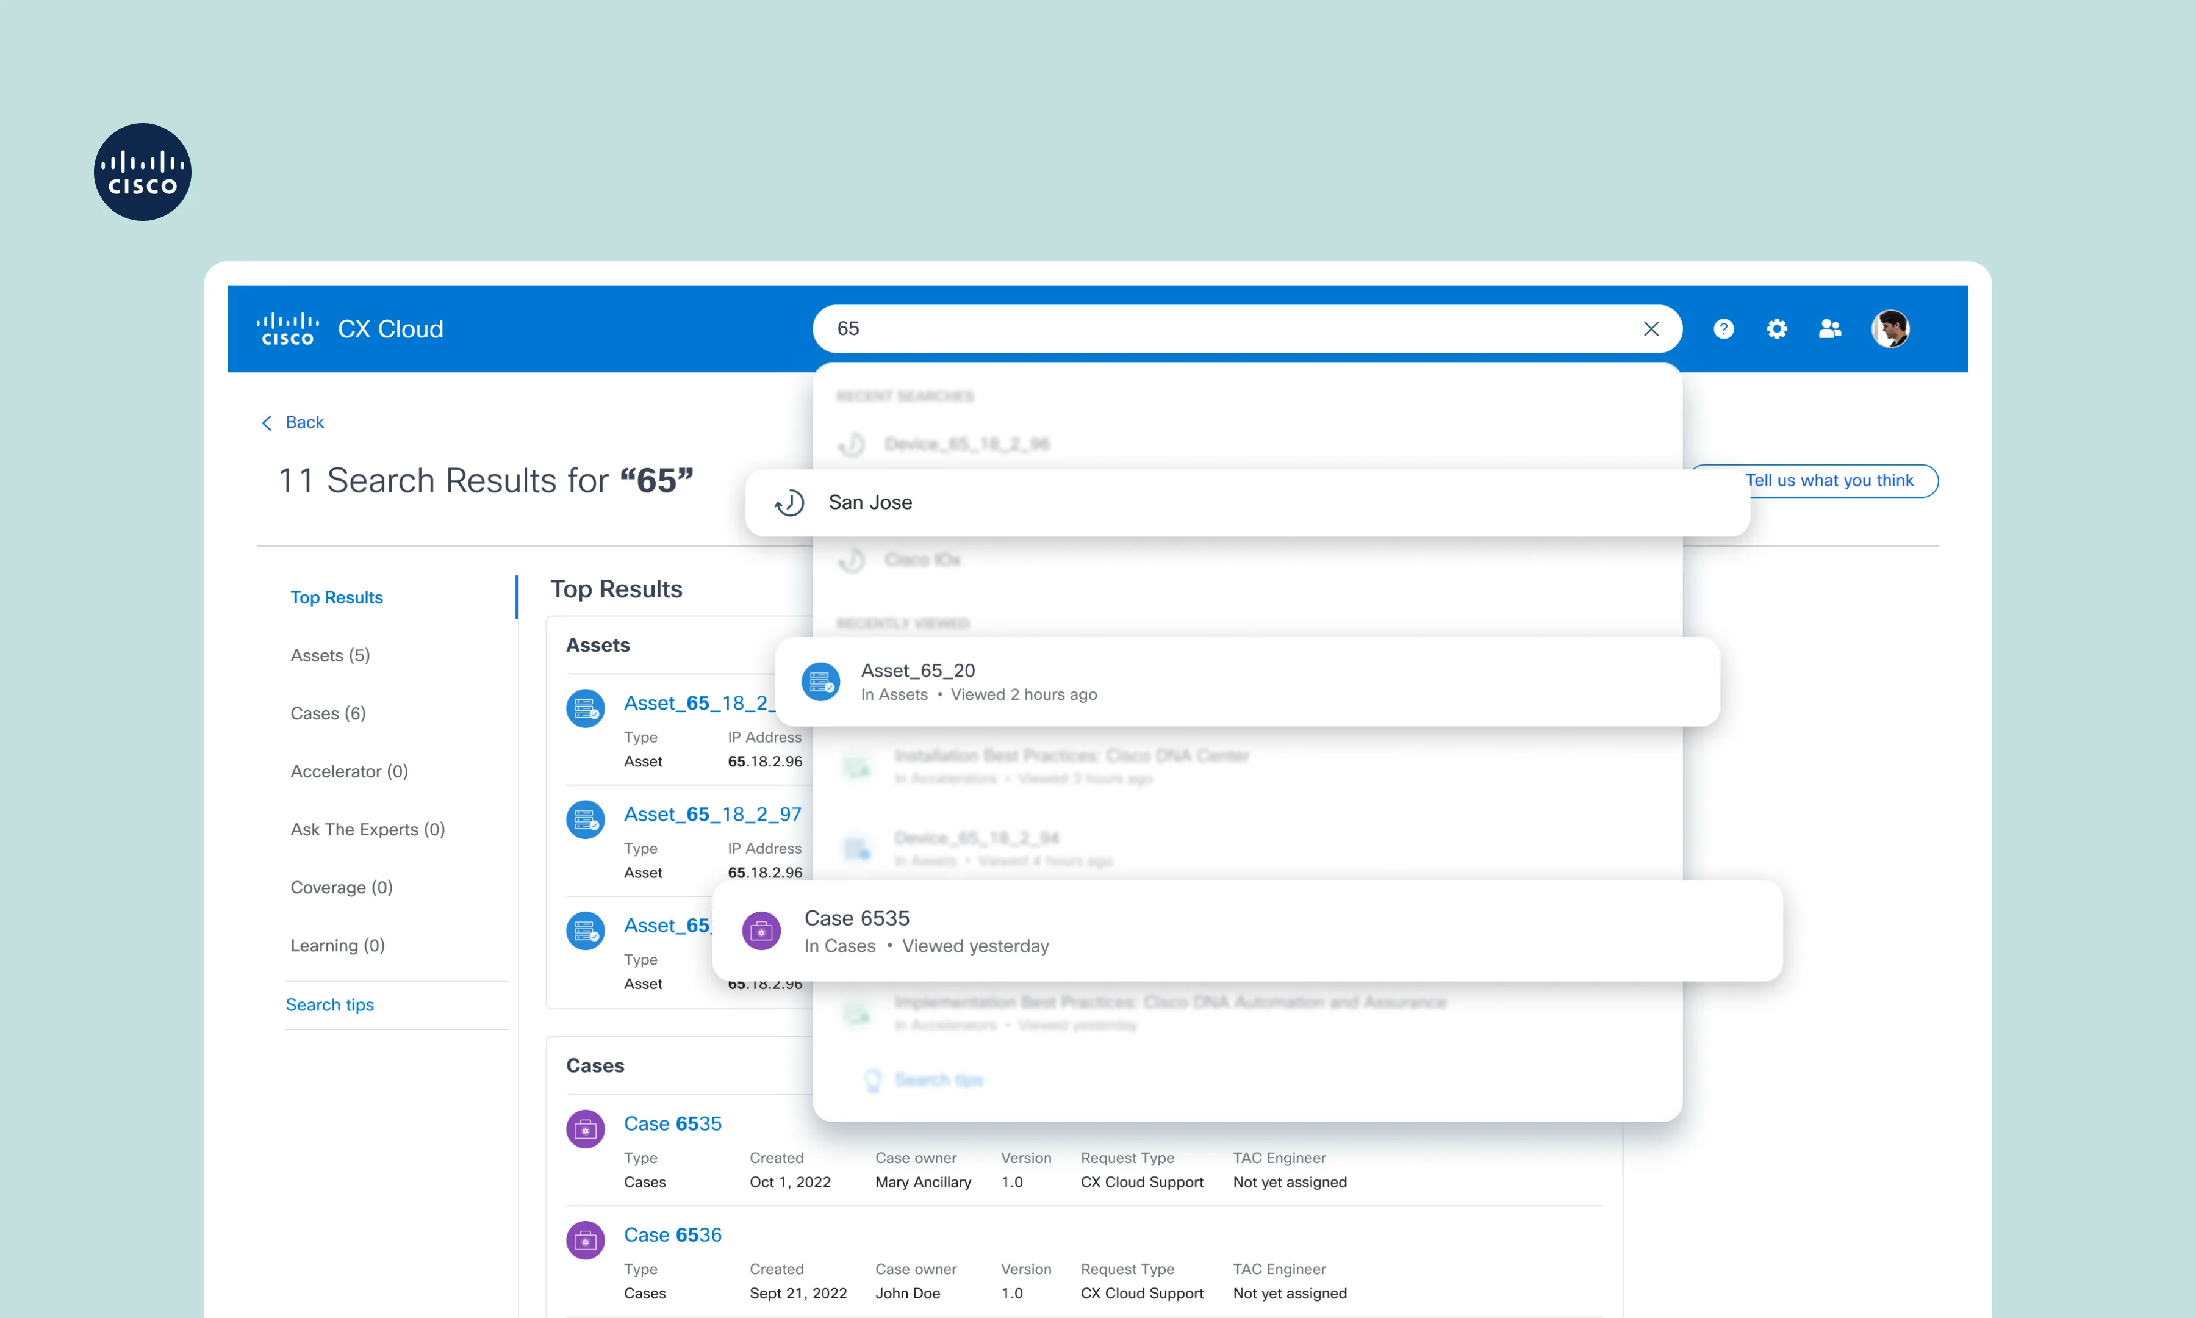The width and height of the screenshot is (2196, 1318).
Task: Open Asset_65_18_2_97 result link
Action: pos(712,813)
